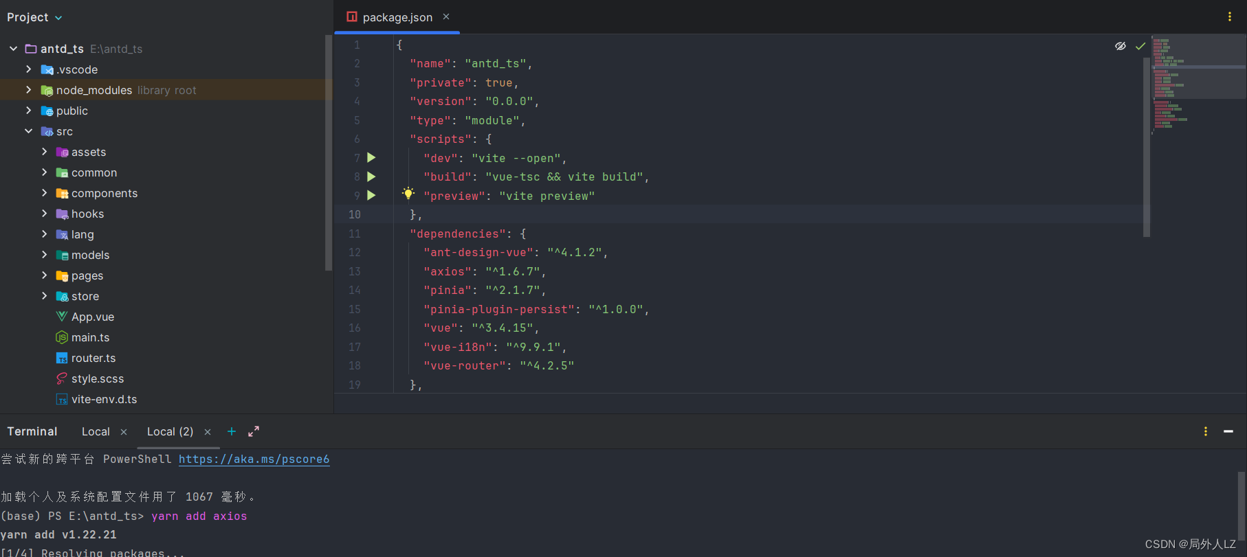Screen dimensions: 1247x557
Task: Click the src folder icon
Action: (47, 131)
